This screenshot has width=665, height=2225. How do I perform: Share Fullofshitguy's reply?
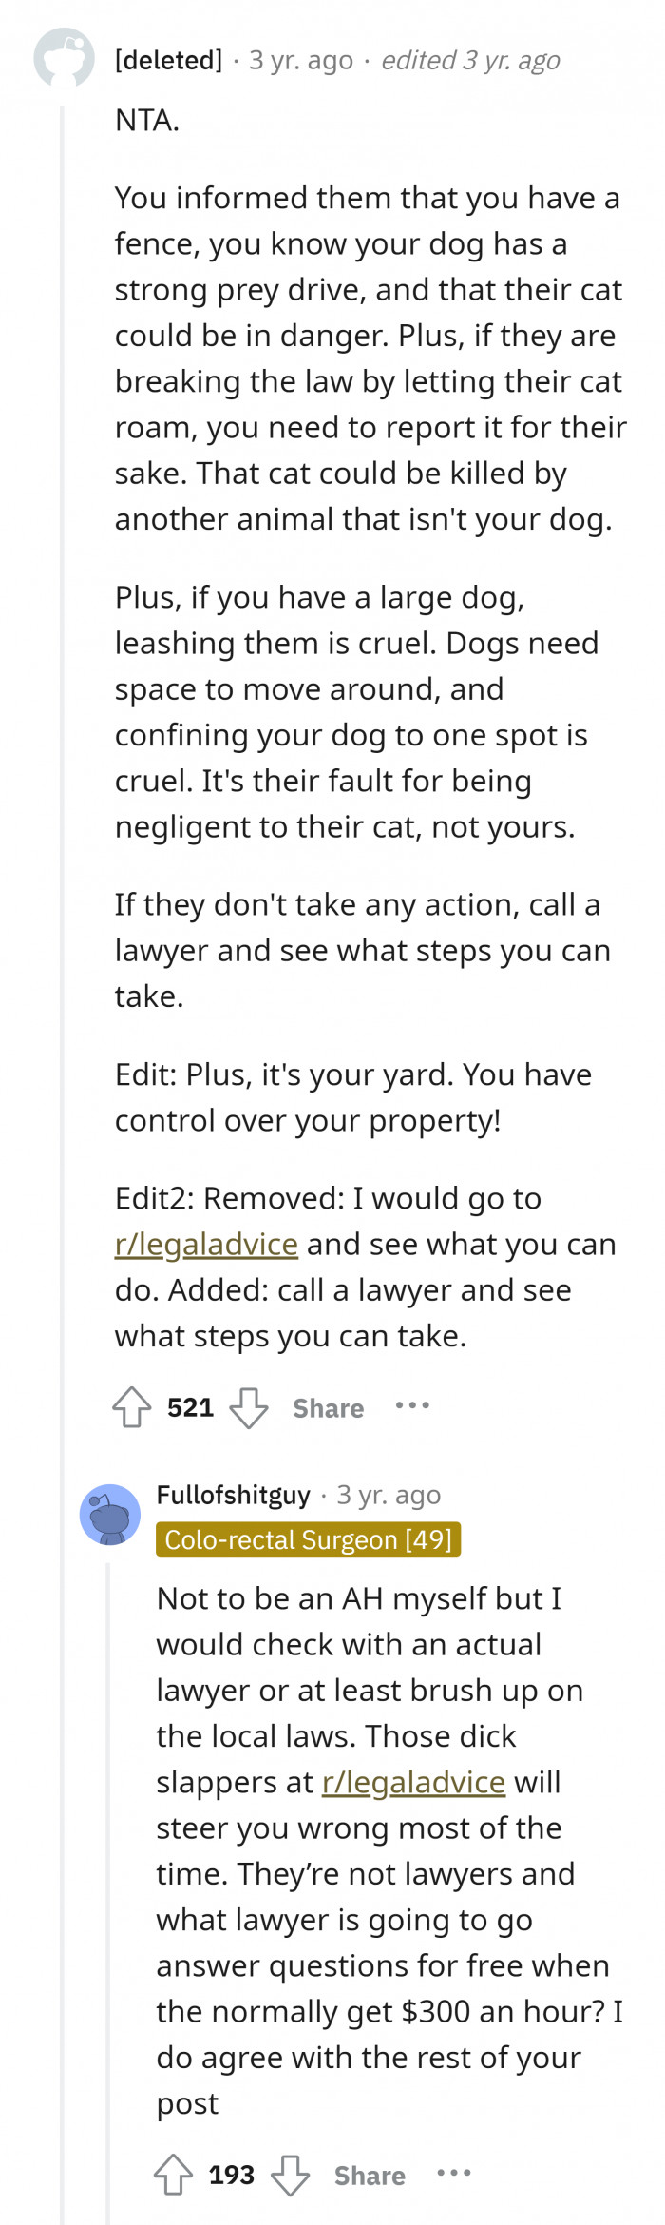tap(370, 2176)
